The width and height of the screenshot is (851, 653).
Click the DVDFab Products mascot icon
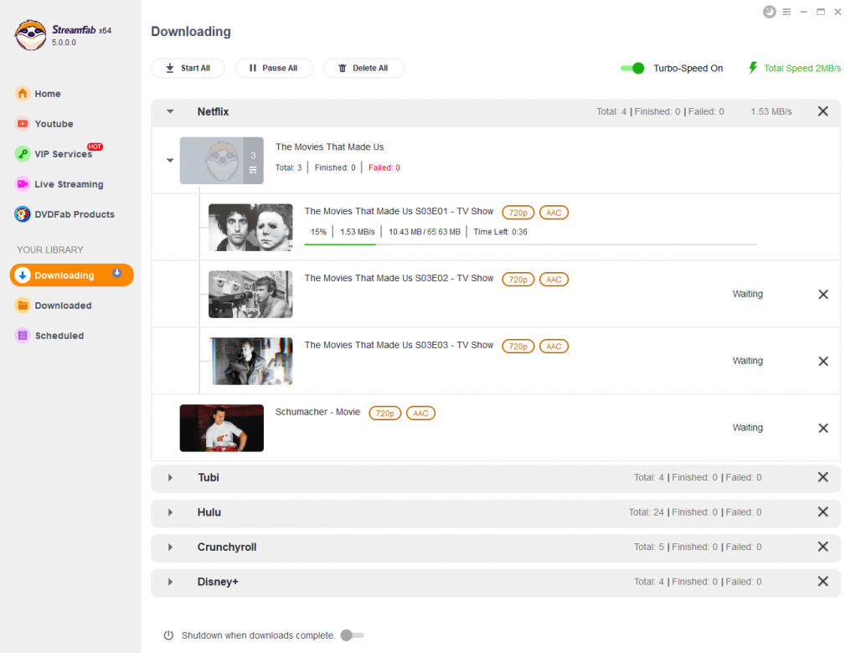[x=23, y=214]
